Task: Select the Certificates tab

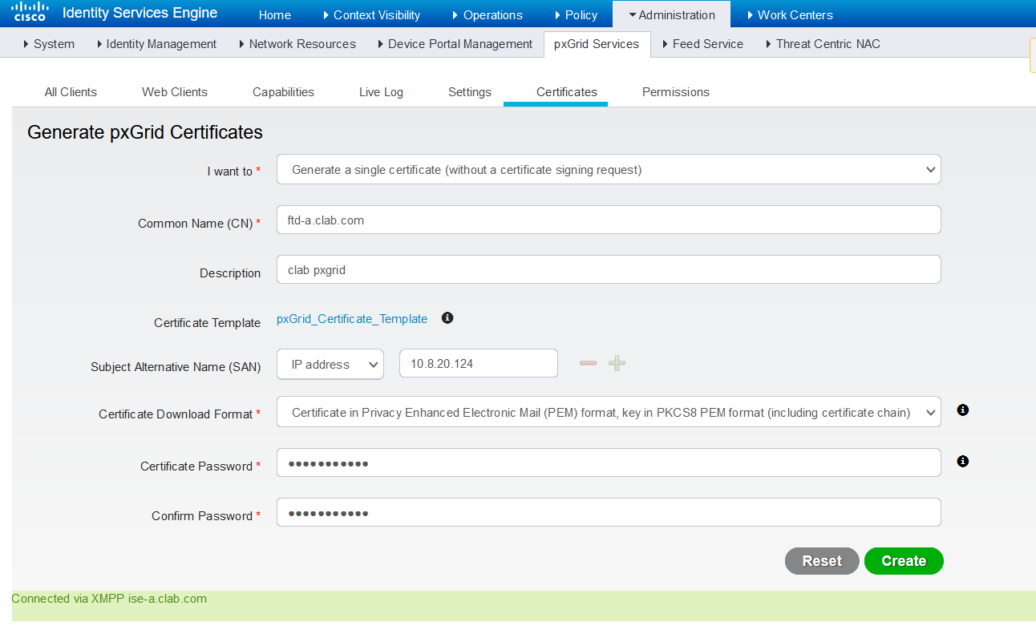Action: (x=567, y=92)
